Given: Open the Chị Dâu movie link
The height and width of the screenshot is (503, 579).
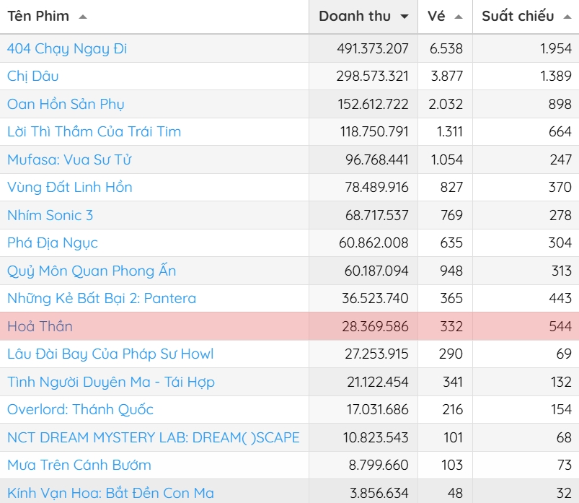Looking at the screenshot, I should pos(33,76).
